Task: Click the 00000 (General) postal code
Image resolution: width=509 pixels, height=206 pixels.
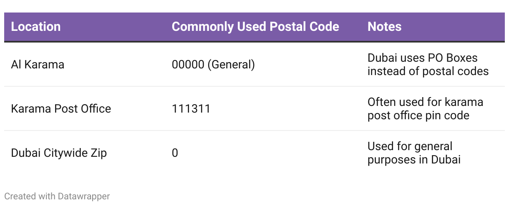Action: click(213, 65)
